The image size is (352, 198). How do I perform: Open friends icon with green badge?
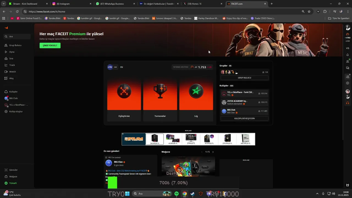(348, 61)
